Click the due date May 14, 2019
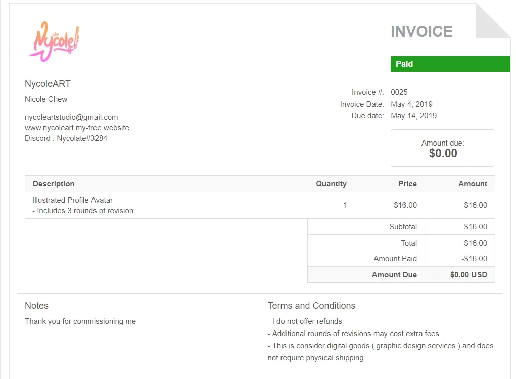The width and height of the screenshot is (516, 379). point(413,116)
